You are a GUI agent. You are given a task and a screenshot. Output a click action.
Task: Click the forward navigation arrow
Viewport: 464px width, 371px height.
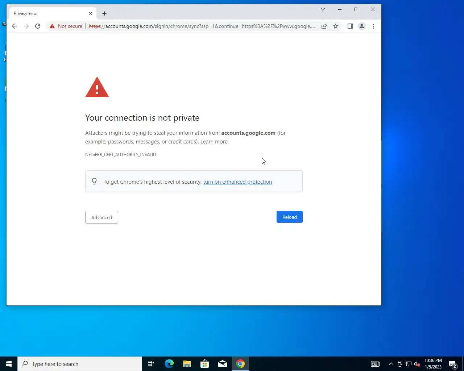tap(26, 26)
